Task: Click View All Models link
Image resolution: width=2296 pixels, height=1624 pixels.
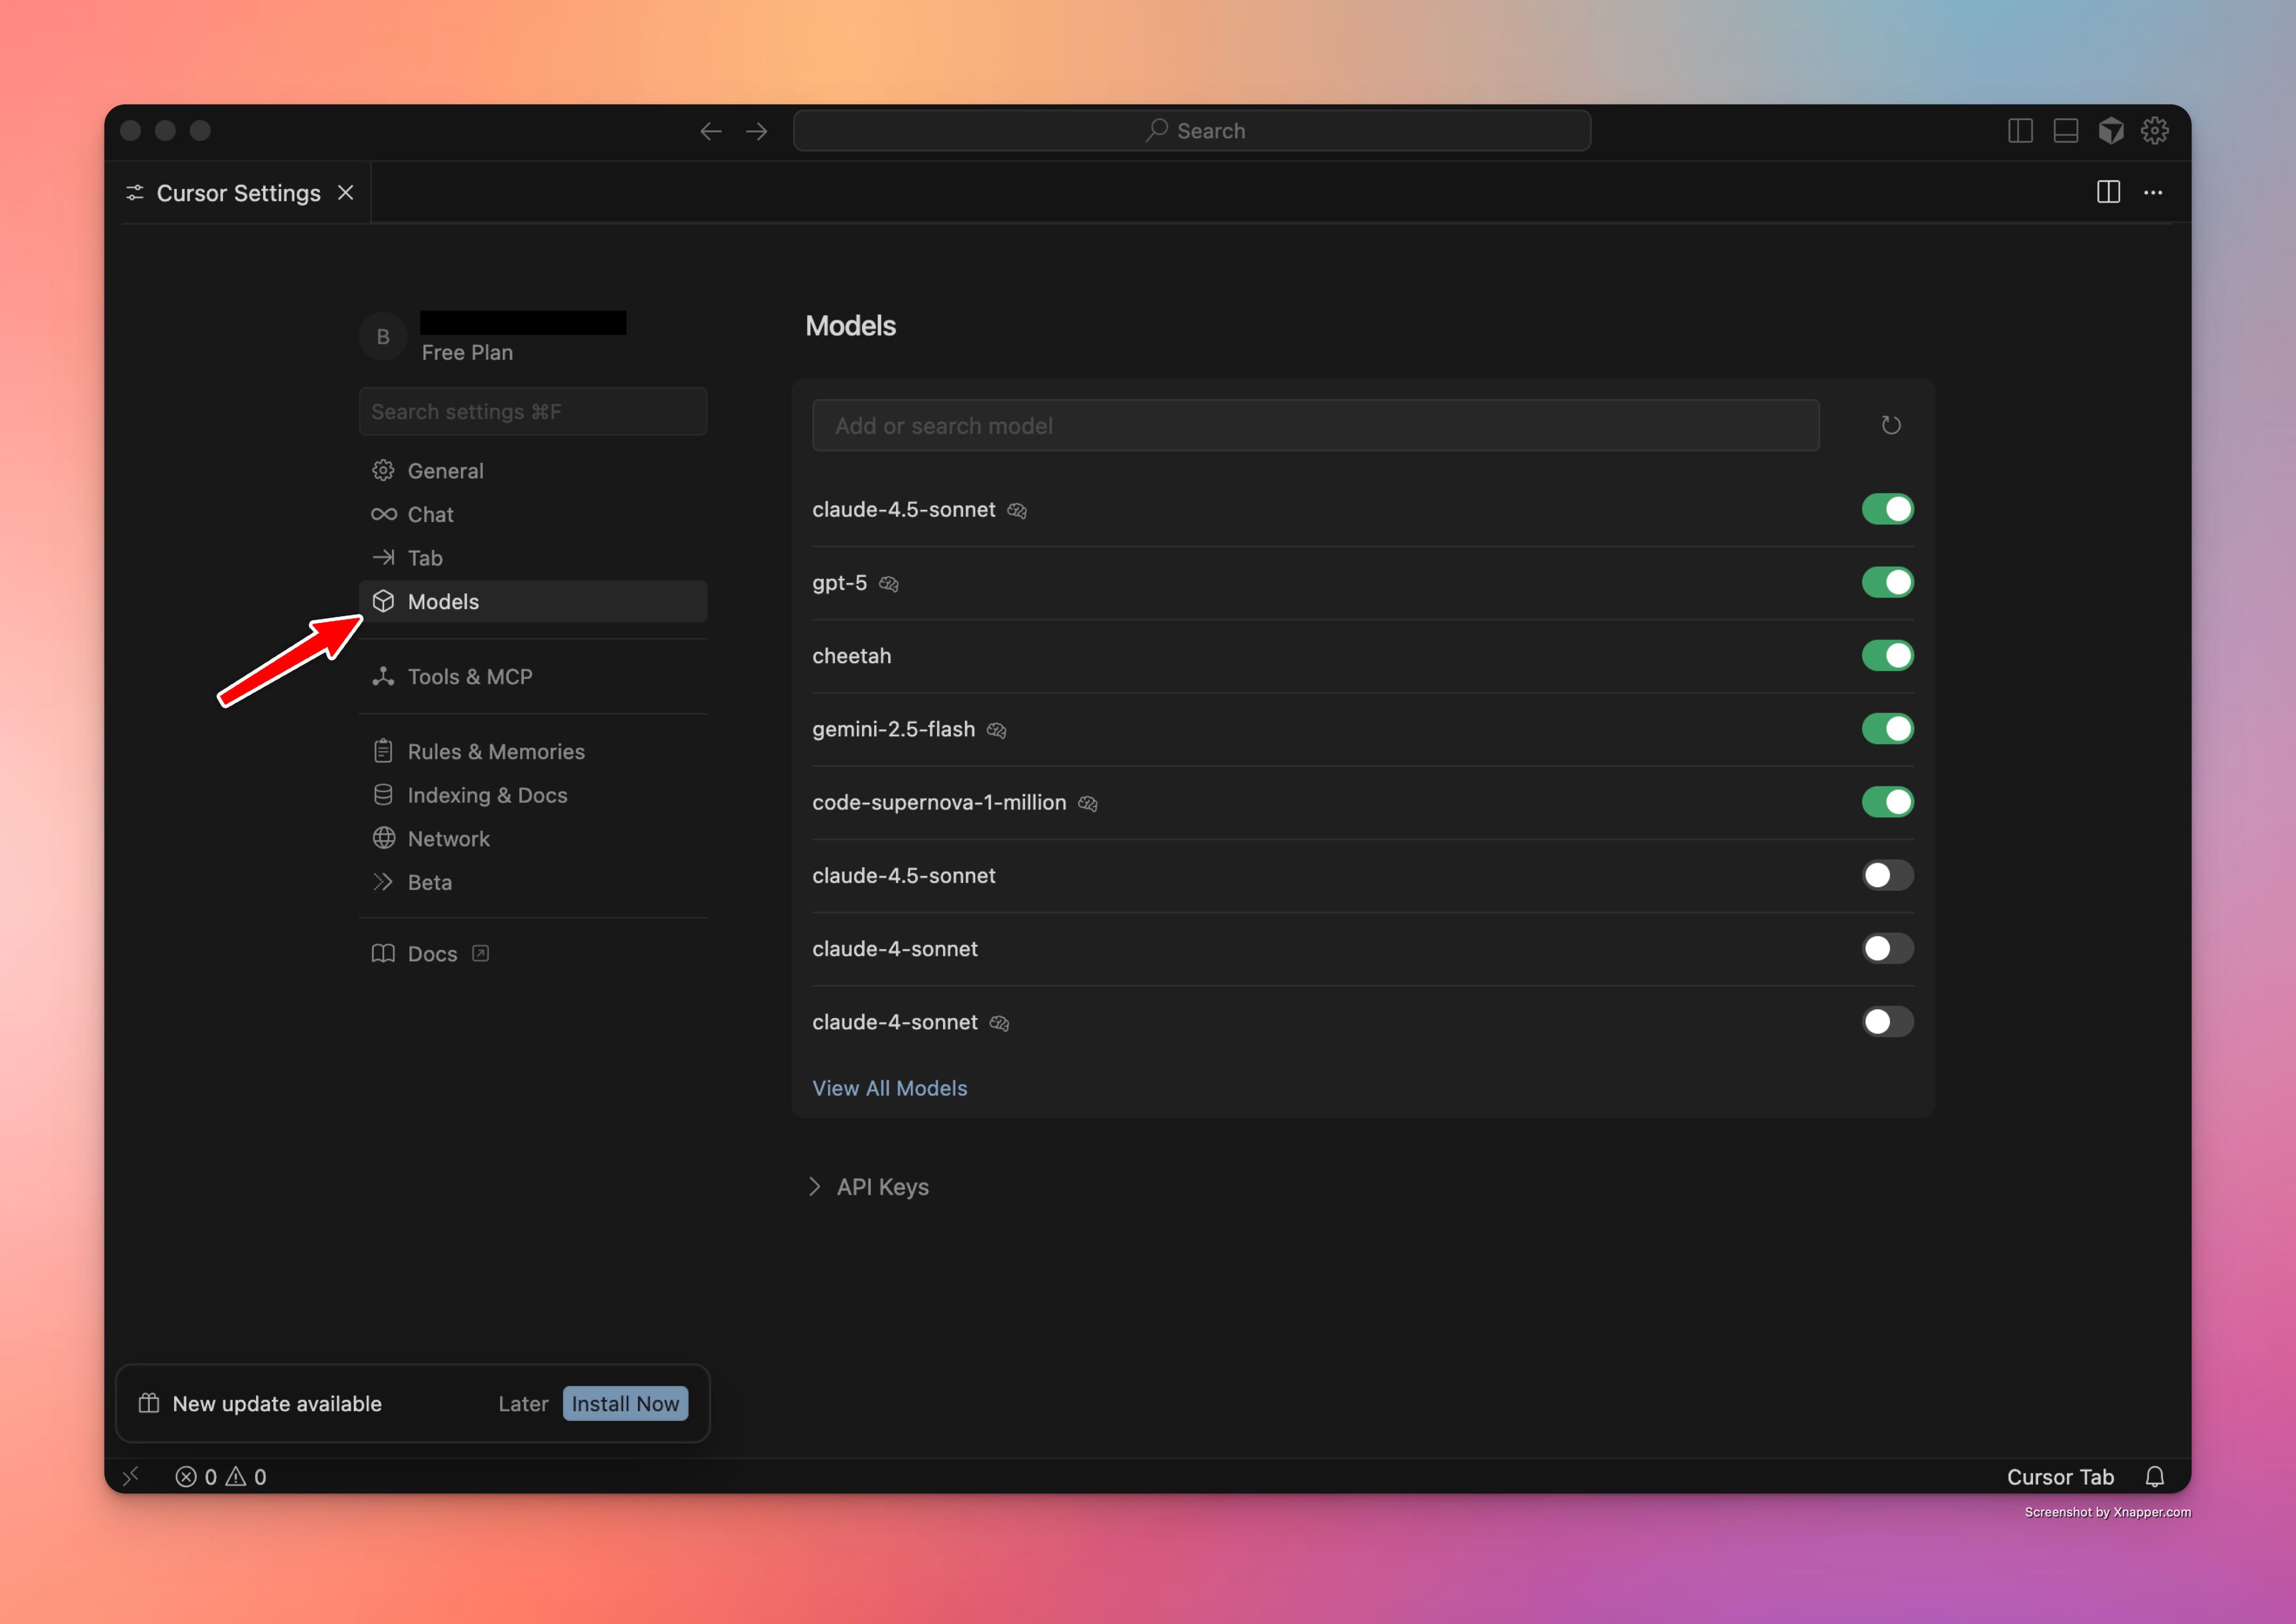Action: click(889, 1088)
